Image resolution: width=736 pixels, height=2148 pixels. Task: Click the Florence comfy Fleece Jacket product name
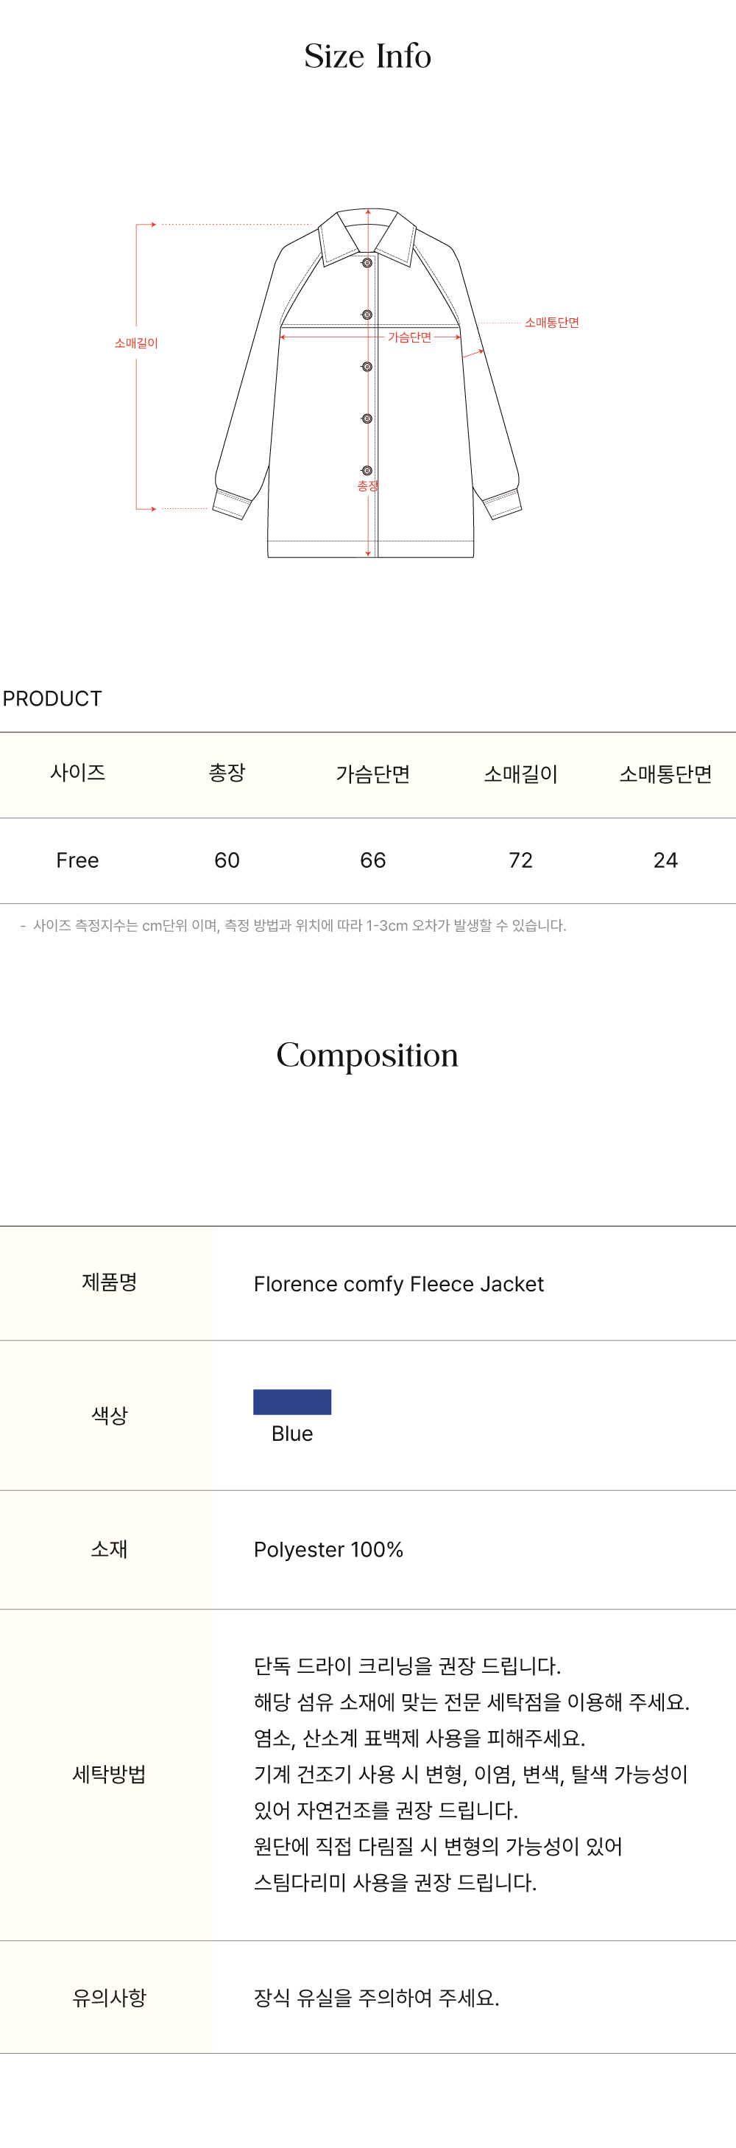pos(398,1284)
